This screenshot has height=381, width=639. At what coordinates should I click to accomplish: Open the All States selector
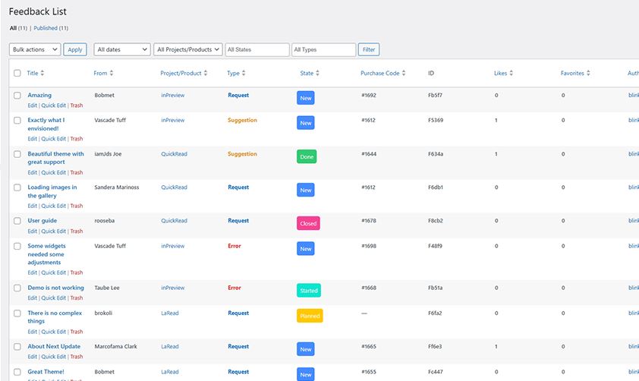click(x=257, y=50)
